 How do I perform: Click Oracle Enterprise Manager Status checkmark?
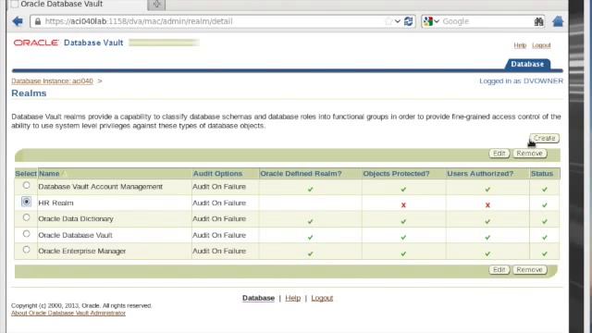(x=545, y=253)
